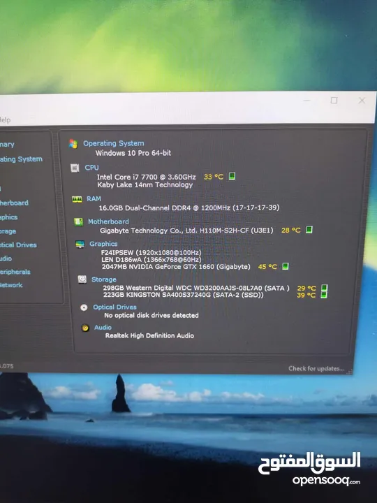
Task: Select Motherboard in the sidebar
Action: tap(14, 203)
